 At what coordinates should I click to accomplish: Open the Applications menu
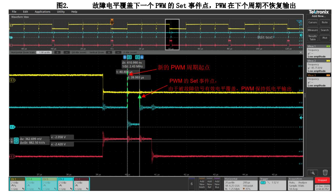(43, 12)
